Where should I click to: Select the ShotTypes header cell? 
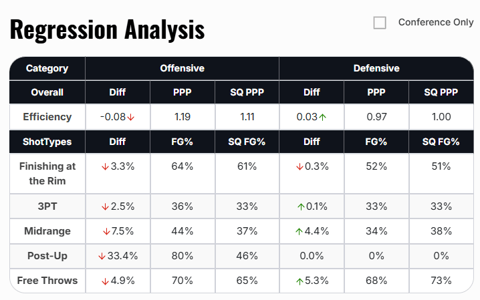[x=47, y=142]
